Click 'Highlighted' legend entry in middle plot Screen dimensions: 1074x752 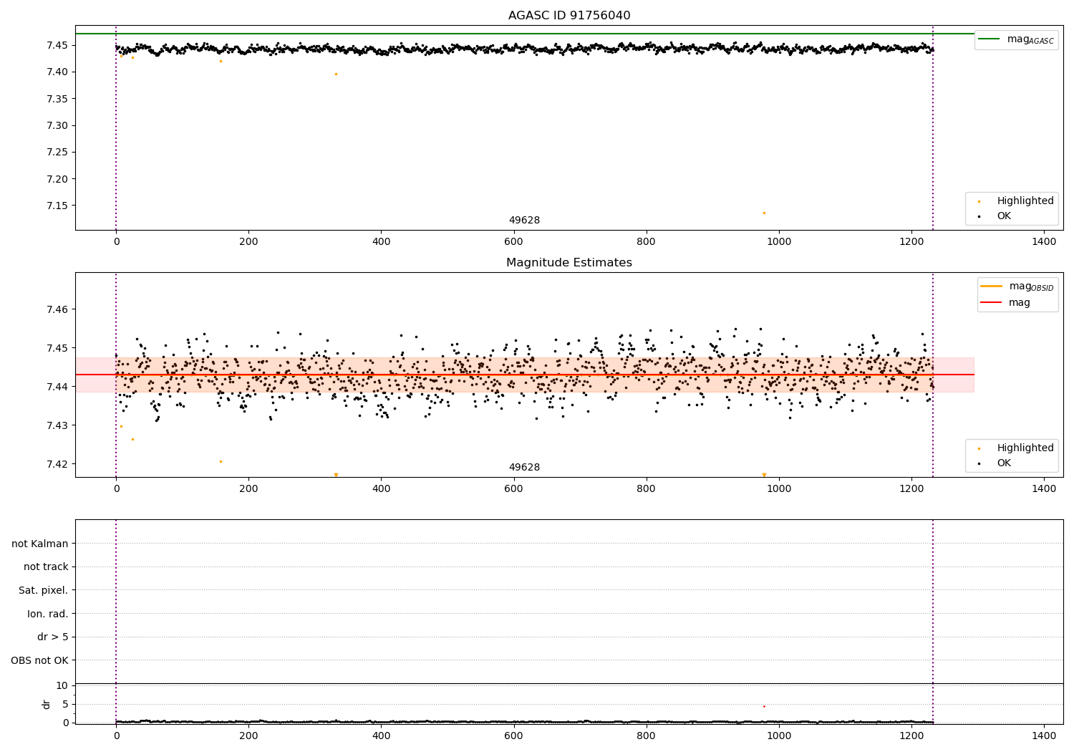[1016, 448]
